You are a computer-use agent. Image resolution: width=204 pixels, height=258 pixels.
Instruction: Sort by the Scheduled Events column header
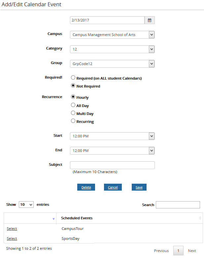click(77, 218)
